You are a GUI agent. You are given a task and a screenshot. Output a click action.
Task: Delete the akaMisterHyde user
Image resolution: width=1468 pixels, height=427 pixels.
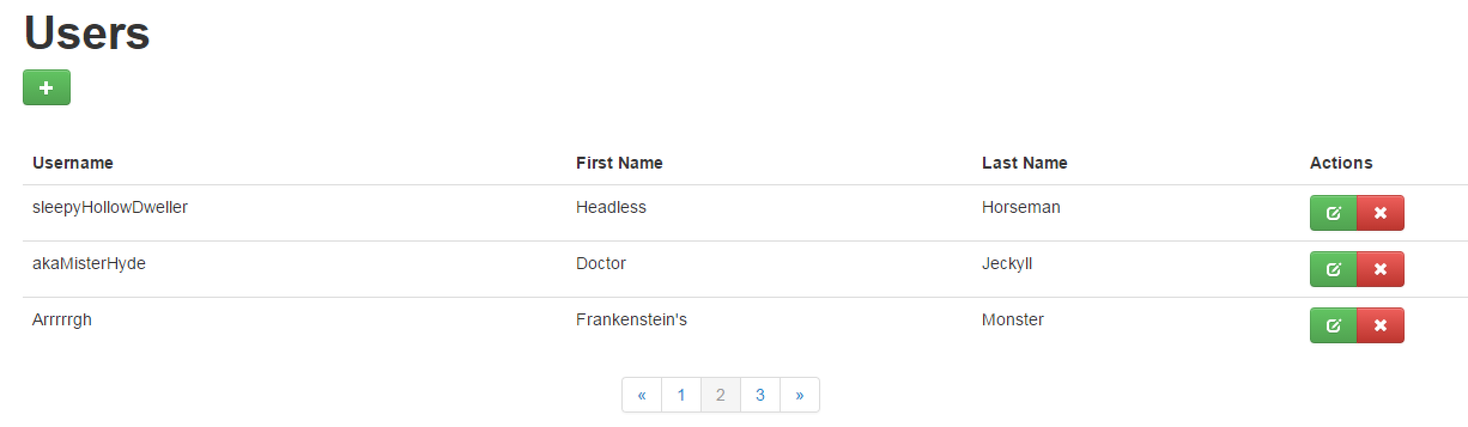pyautogui.click(x=1381, y=269)
